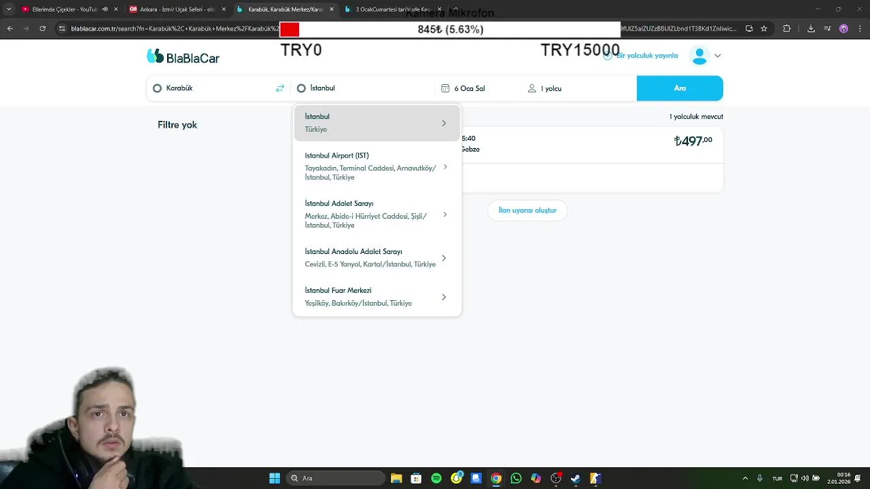Reload the page with the refresh icon

[x=42, y=29]
